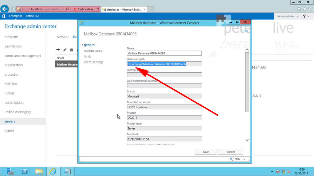Open the browser Tools gear icon
Screen dimensions: 314x176
coord(310,9)
